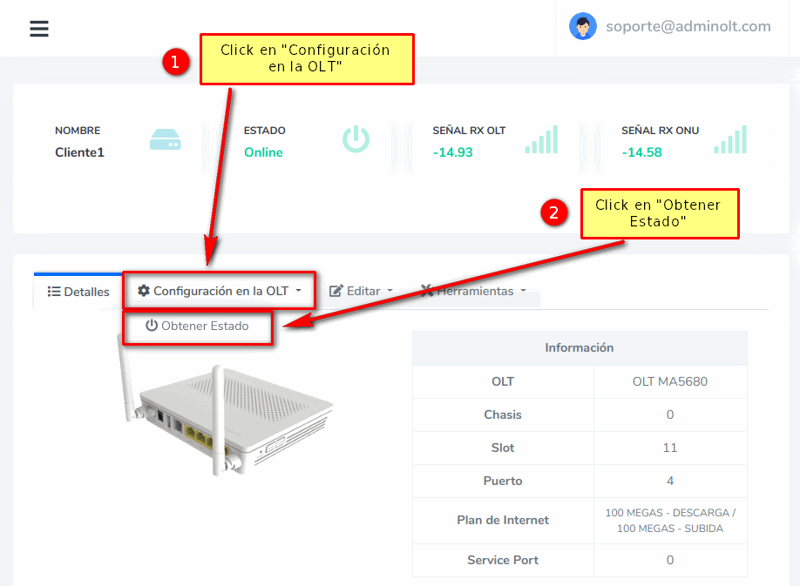Screen dimensions: 800x586
Task: Select Obtener Estado from the menu
Action: (x=197, y=326)
